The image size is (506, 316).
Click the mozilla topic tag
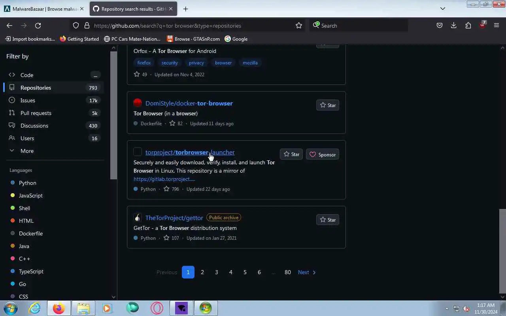[250, 63]
